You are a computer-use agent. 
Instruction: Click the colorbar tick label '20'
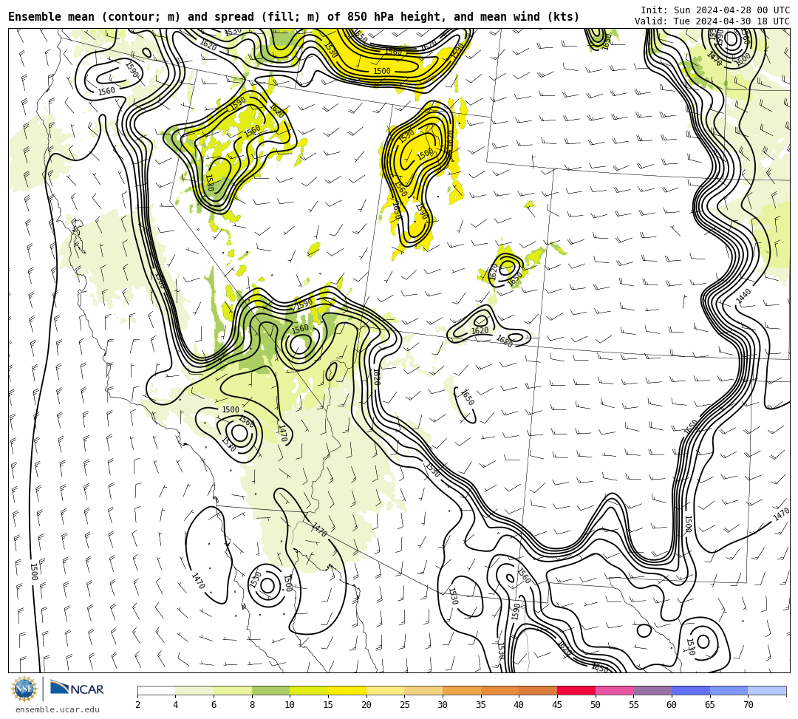(366, 705)
